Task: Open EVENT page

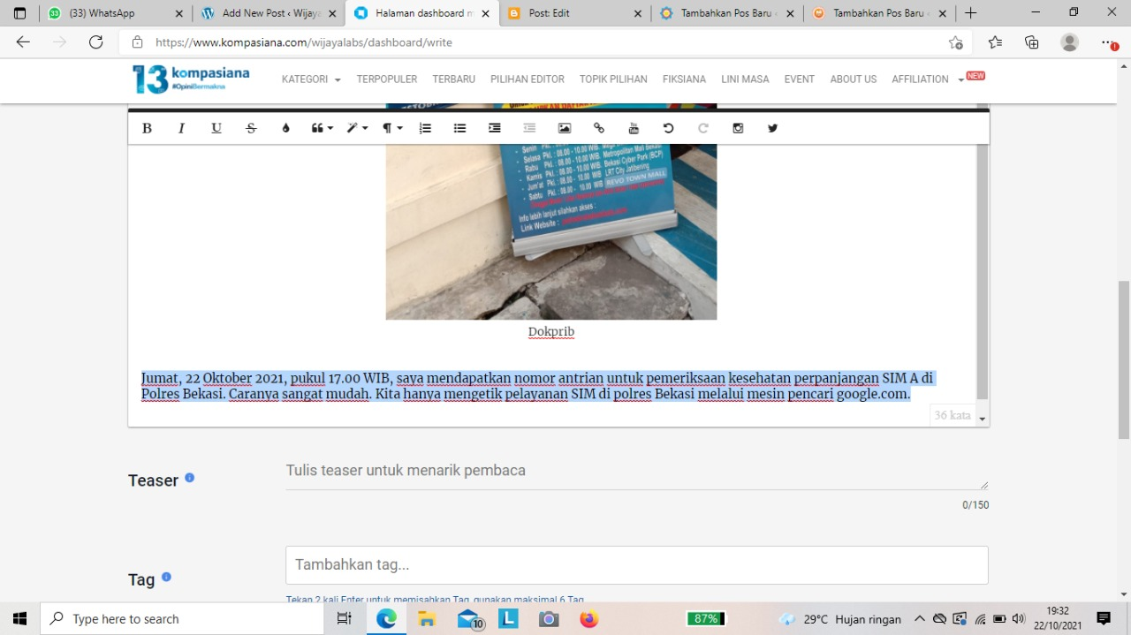Action: [x=800, y=79]
